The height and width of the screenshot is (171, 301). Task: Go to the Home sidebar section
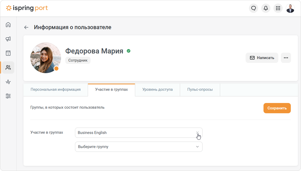(x=8, y=25)
